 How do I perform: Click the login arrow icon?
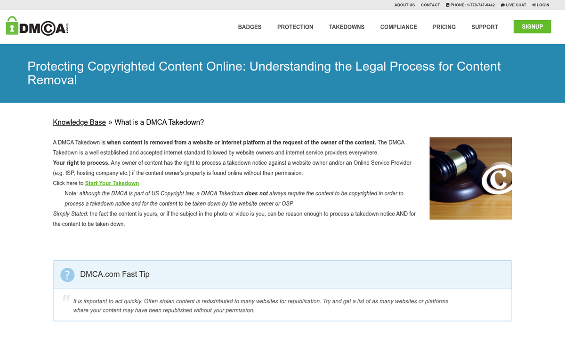(x=533, y=5)
